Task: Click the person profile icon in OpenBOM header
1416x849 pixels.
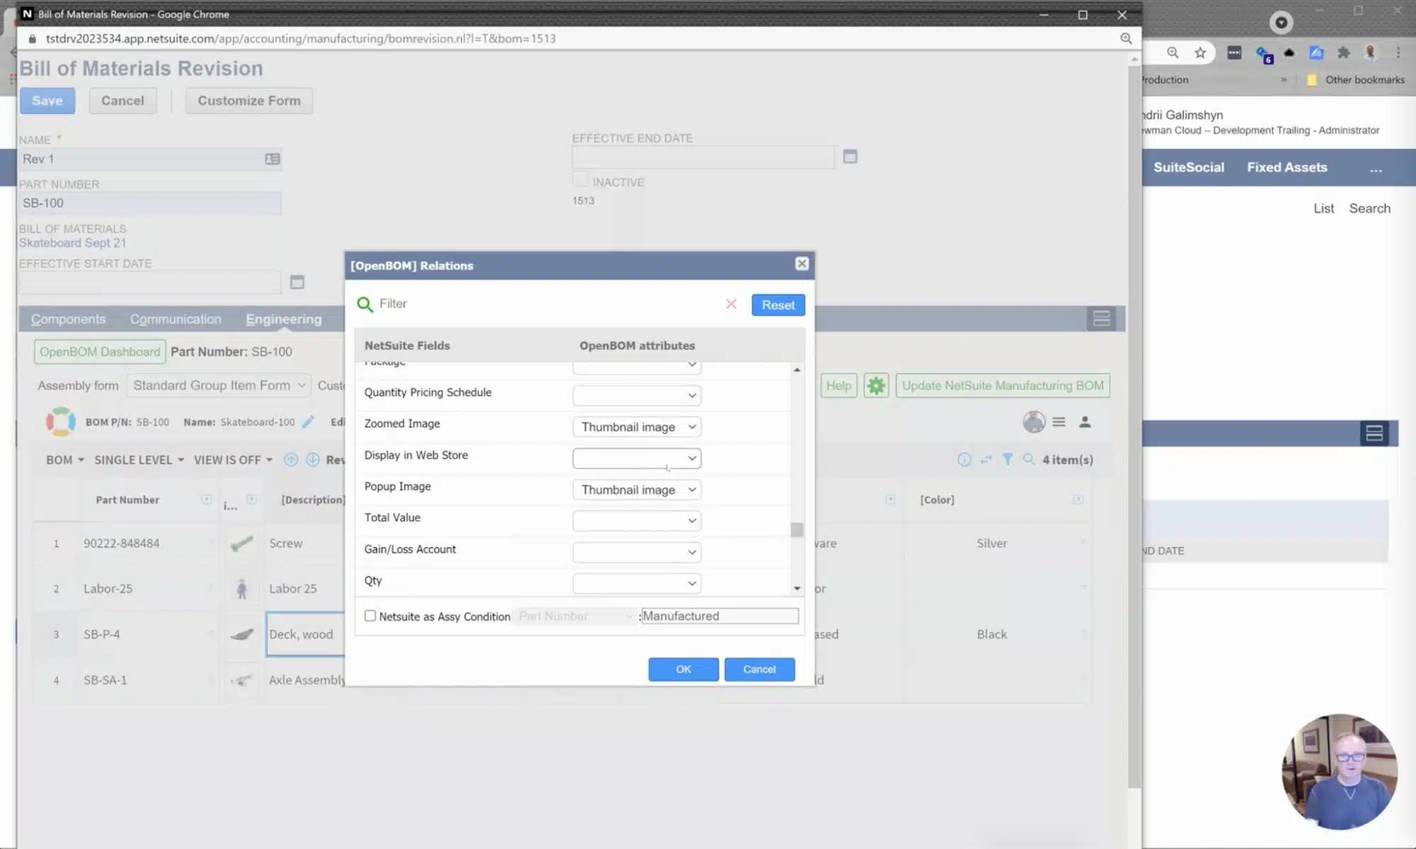Action: (1084, 422)
